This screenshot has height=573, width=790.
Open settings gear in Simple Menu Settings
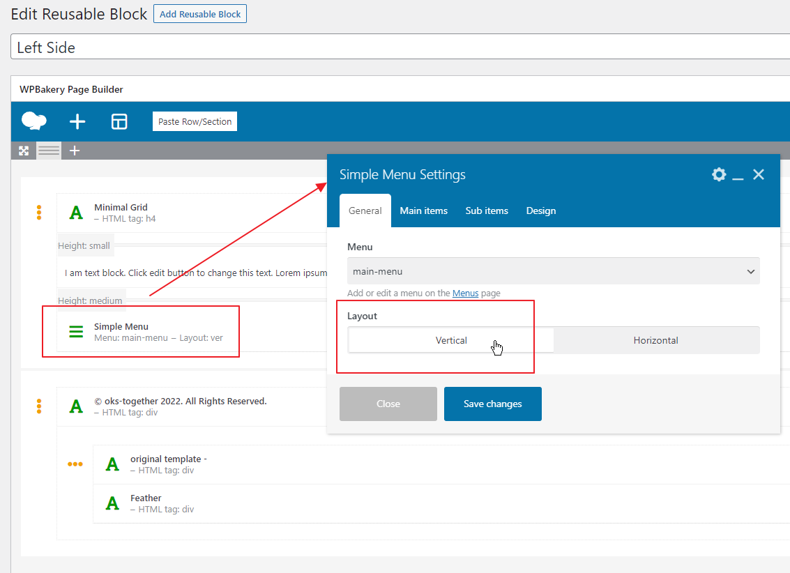coord(719,175)
